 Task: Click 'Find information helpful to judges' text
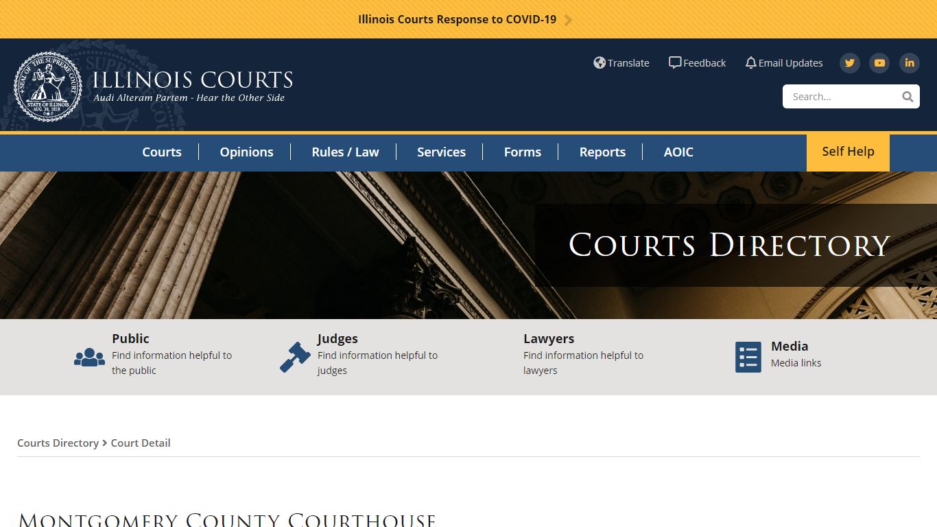click(x=377, y=363)
